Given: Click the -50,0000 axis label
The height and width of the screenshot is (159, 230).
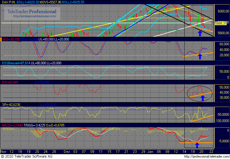Looking at the screenshot, I should [x=223, y=115].
